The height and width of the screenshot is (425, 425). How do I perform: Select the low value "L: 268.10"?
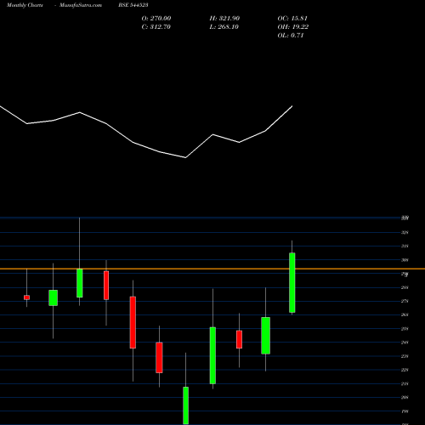tap(224, 26)
